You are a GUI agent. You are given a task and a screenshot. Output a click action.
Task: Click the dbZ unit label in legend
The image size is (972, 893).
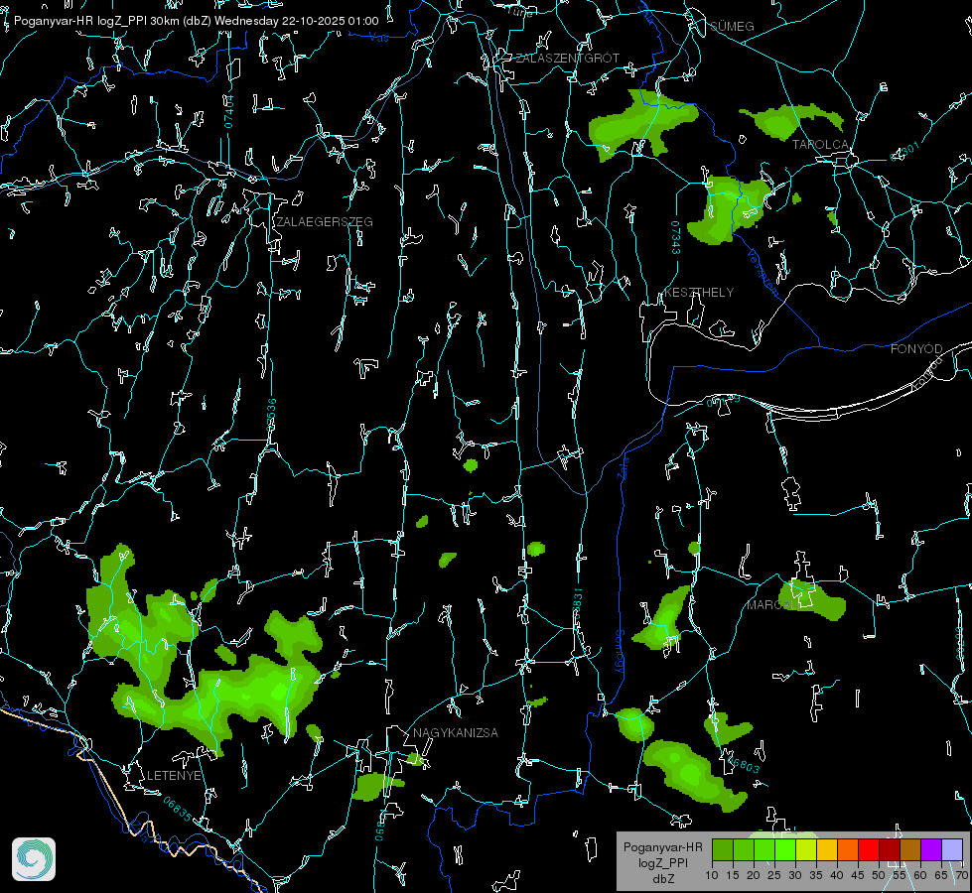coord(662,879)
